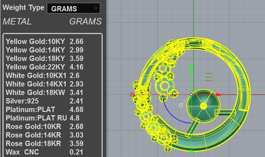
Task: Click the white circle gumball menu handle
Action: [181, 105]
